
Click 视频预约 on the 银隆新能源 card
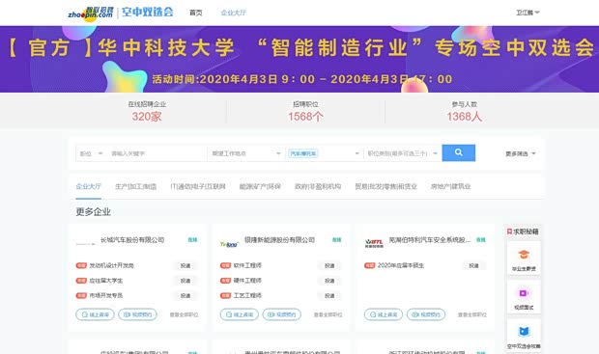tap(281, 314)
